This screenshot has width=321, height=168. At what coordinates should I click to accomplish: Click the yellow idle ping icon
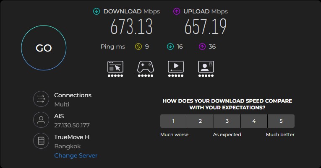pyautogui.click(x=138, y=47)
